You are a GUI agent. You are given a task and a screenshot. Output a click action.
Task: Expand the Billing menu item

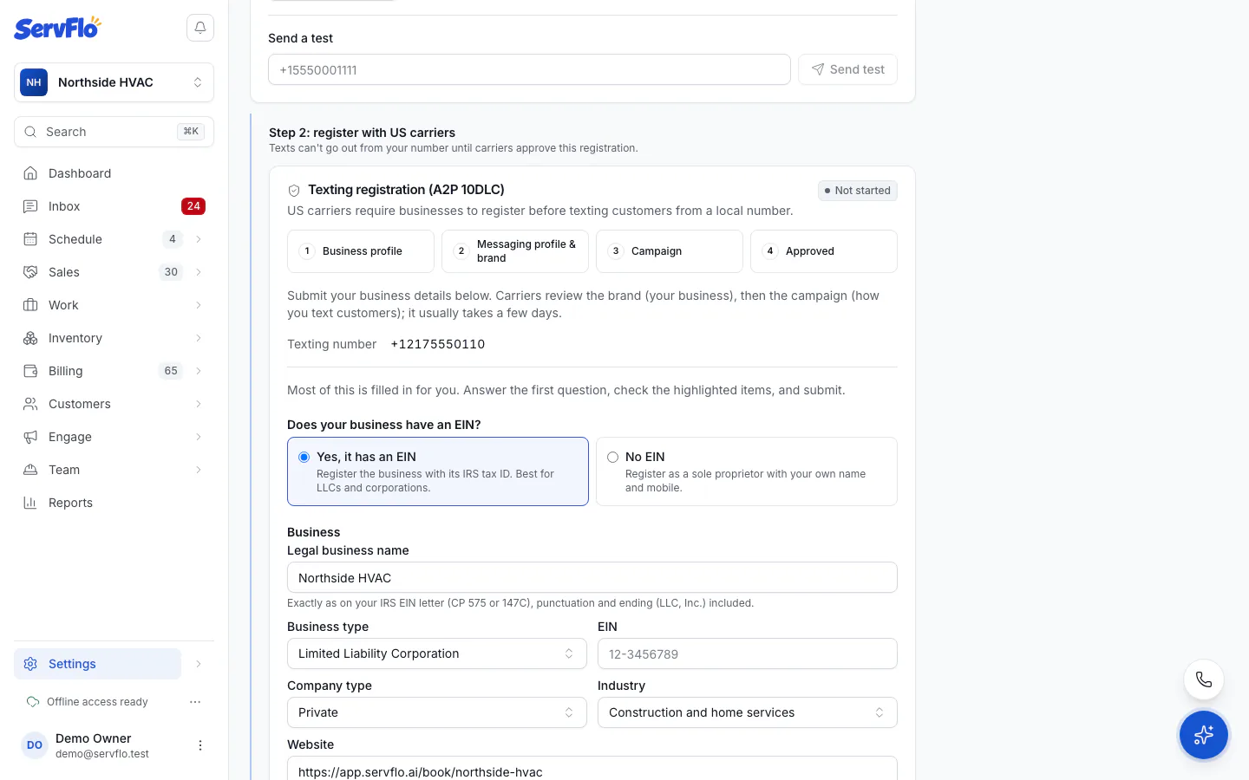click(114, 371)
